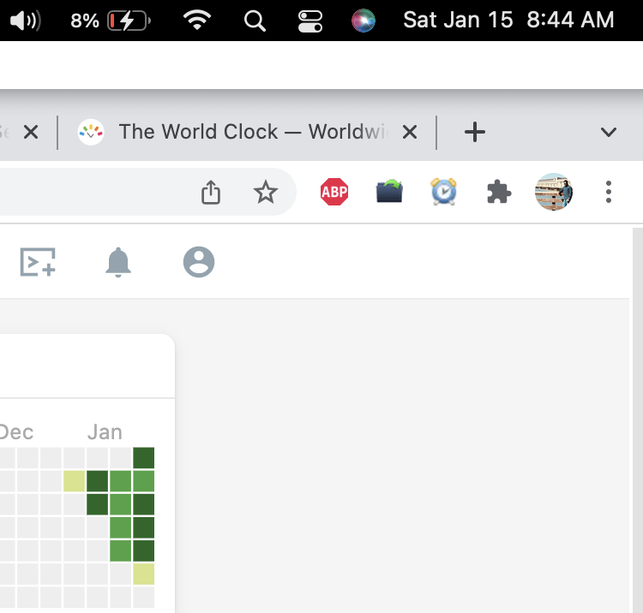The width and height of the screenshot is (643, 613).
Task: Close The World Clock tab
Action: [410, 132]
